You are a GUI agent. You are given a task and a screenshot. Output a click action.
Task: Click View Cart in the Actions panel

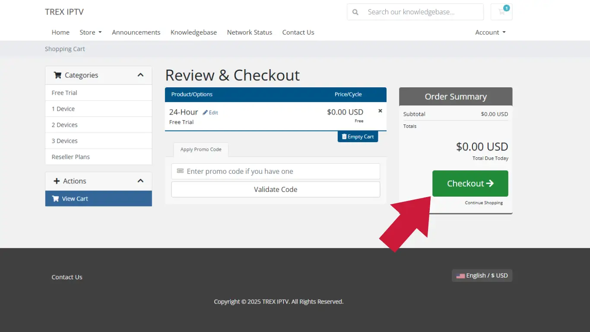tap(98, 198)
